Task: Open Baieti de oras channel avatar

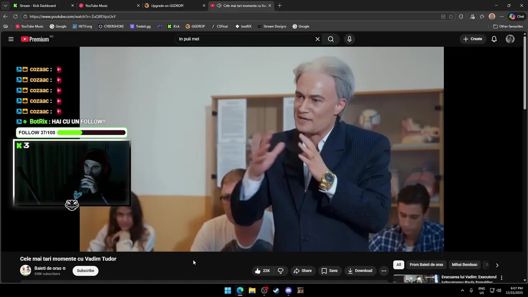Action: coord(26,271)
